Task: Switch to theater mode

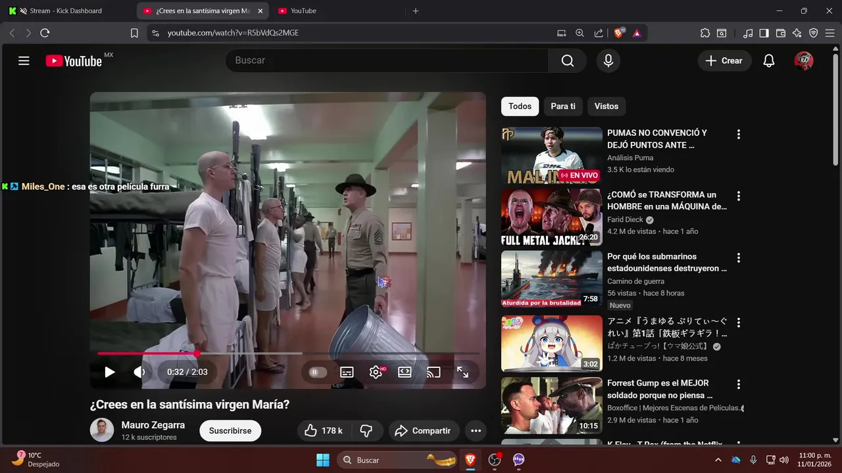Action: pos(405,372)
